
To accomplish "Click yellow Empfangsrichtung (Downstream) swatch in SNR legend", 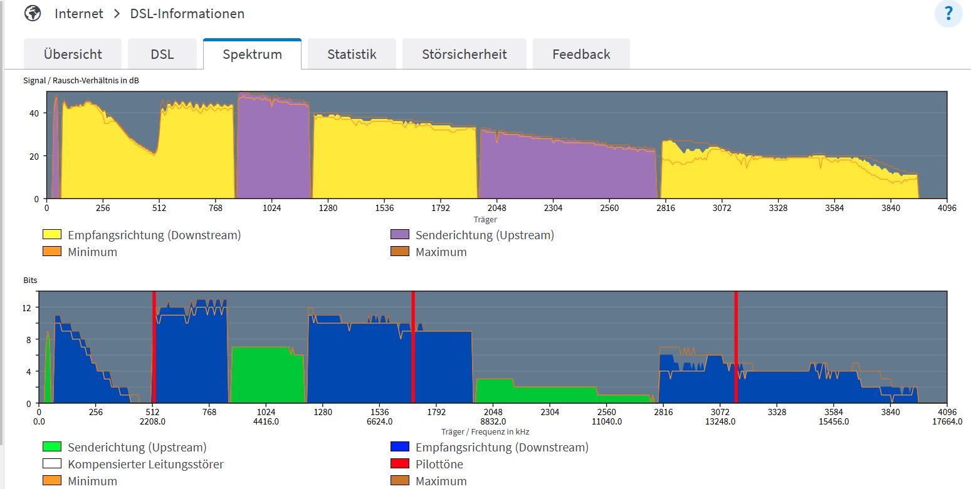I will 52,235.
